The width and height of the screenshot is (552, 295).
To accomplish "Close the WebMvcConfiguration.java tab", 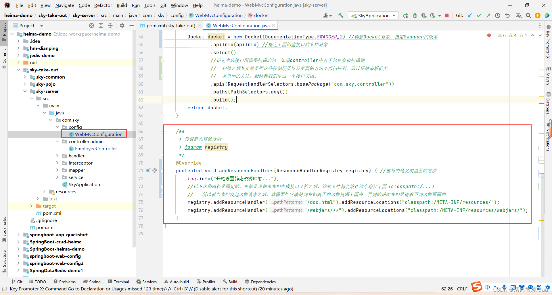I will (273, 26).
